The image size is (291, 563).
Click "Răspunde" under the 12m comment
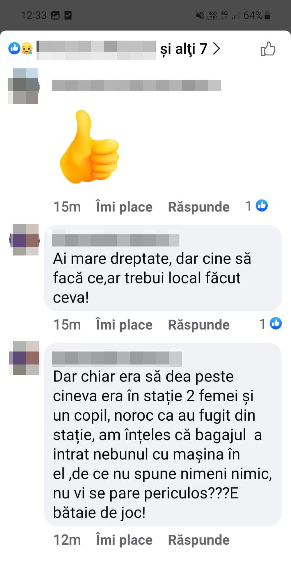(199, 540)
